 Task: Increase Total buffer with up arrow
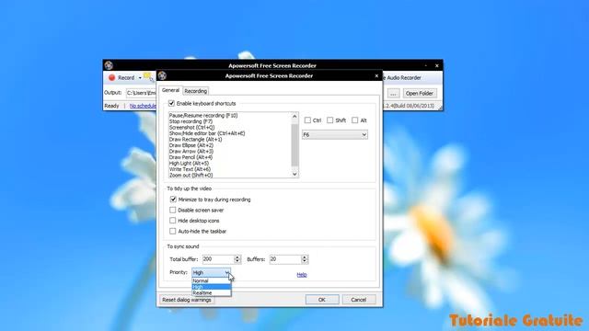(237, 257)
